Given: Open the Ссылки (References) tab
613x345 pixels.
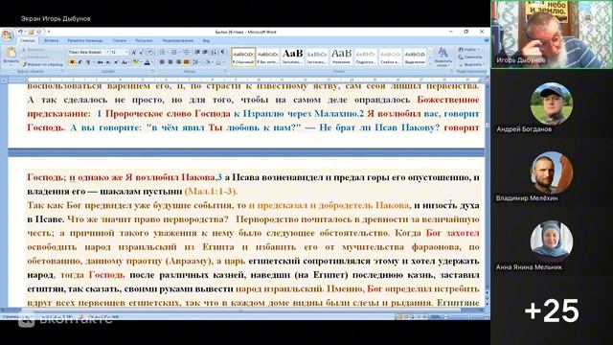Looking at the screenshot, I should tap(119, 40).
